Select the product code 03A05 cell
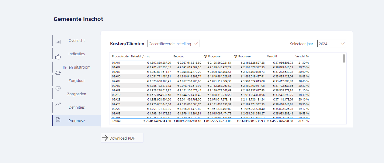This screenshot has height=163, width=384. [116, 113]
